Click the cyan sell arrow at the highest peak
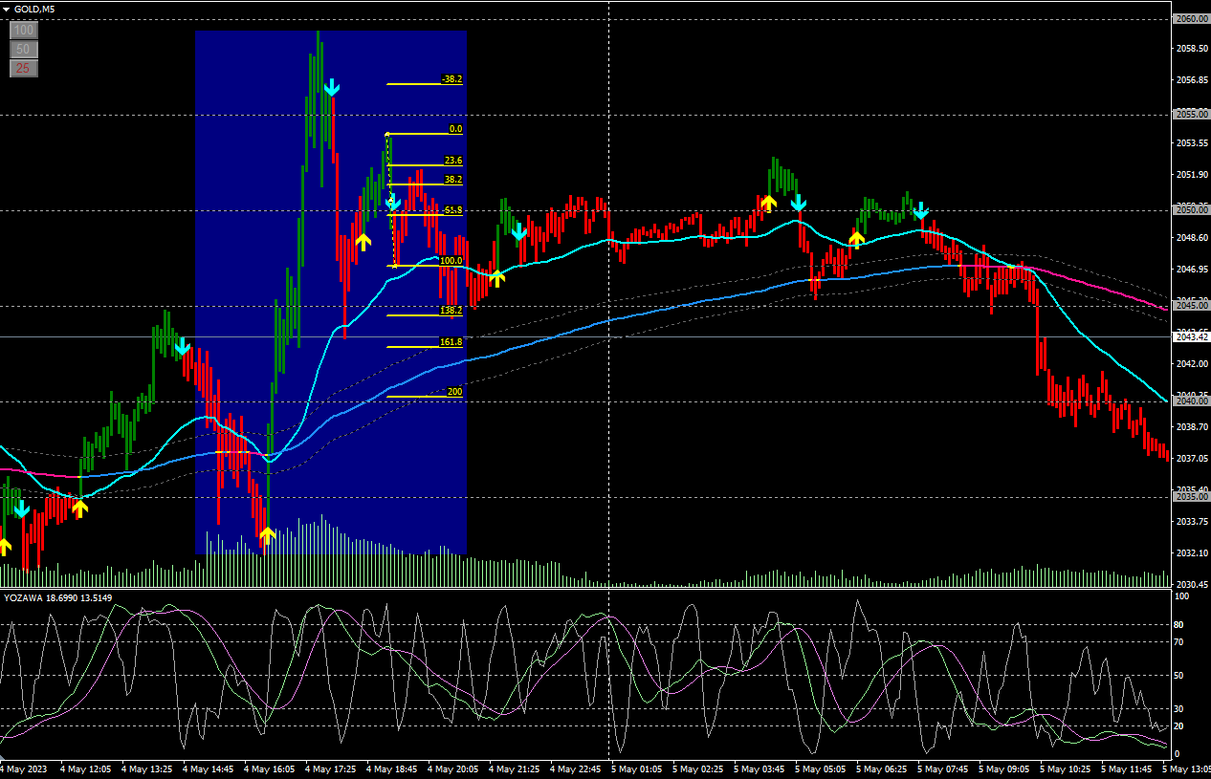This screenshot has height=779, width=1211. click(331, 88)
